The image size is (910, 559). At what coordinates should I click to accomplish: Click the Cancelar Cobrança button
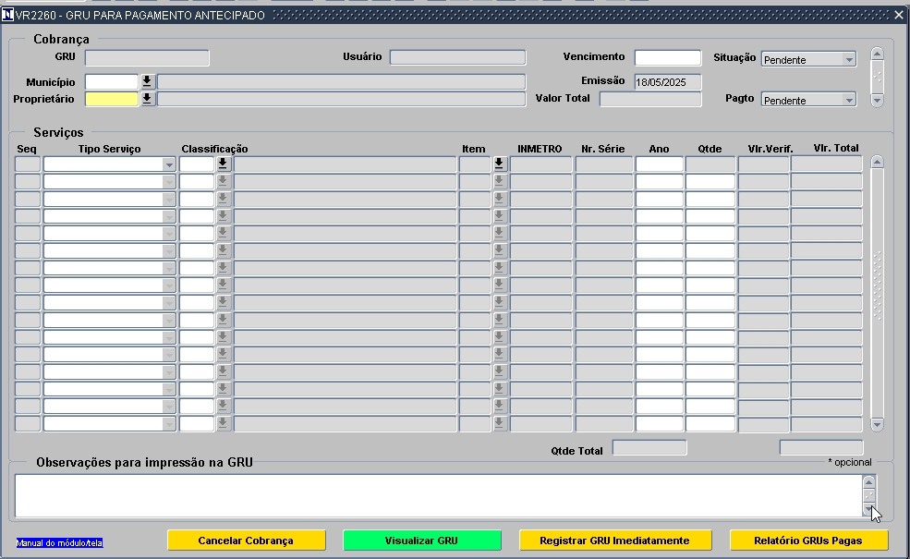pyautogui.click(x=246, y=541)
